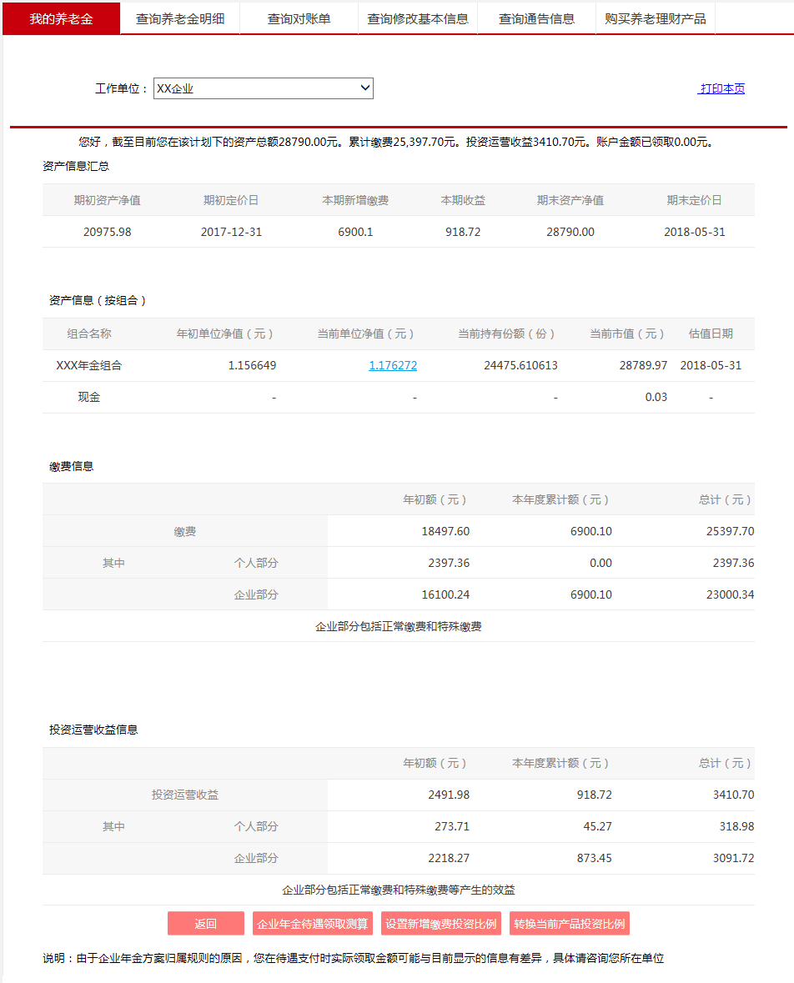
Task: Click 设置新增缴费投资比例 button
Action: [x=441, y=924]
